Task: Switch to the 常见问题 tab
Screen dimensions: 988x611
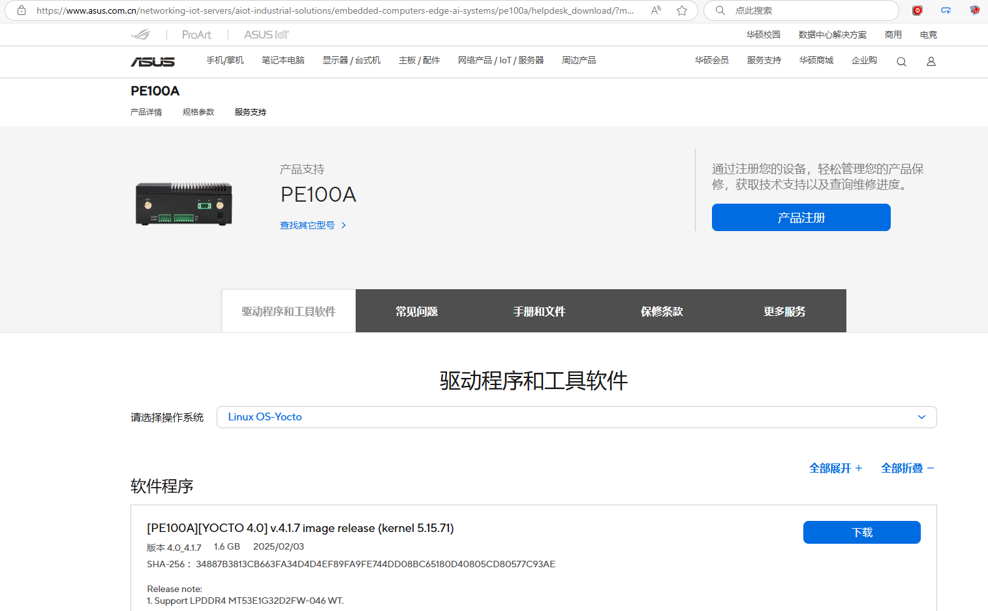Action: (x=416, y=311)
